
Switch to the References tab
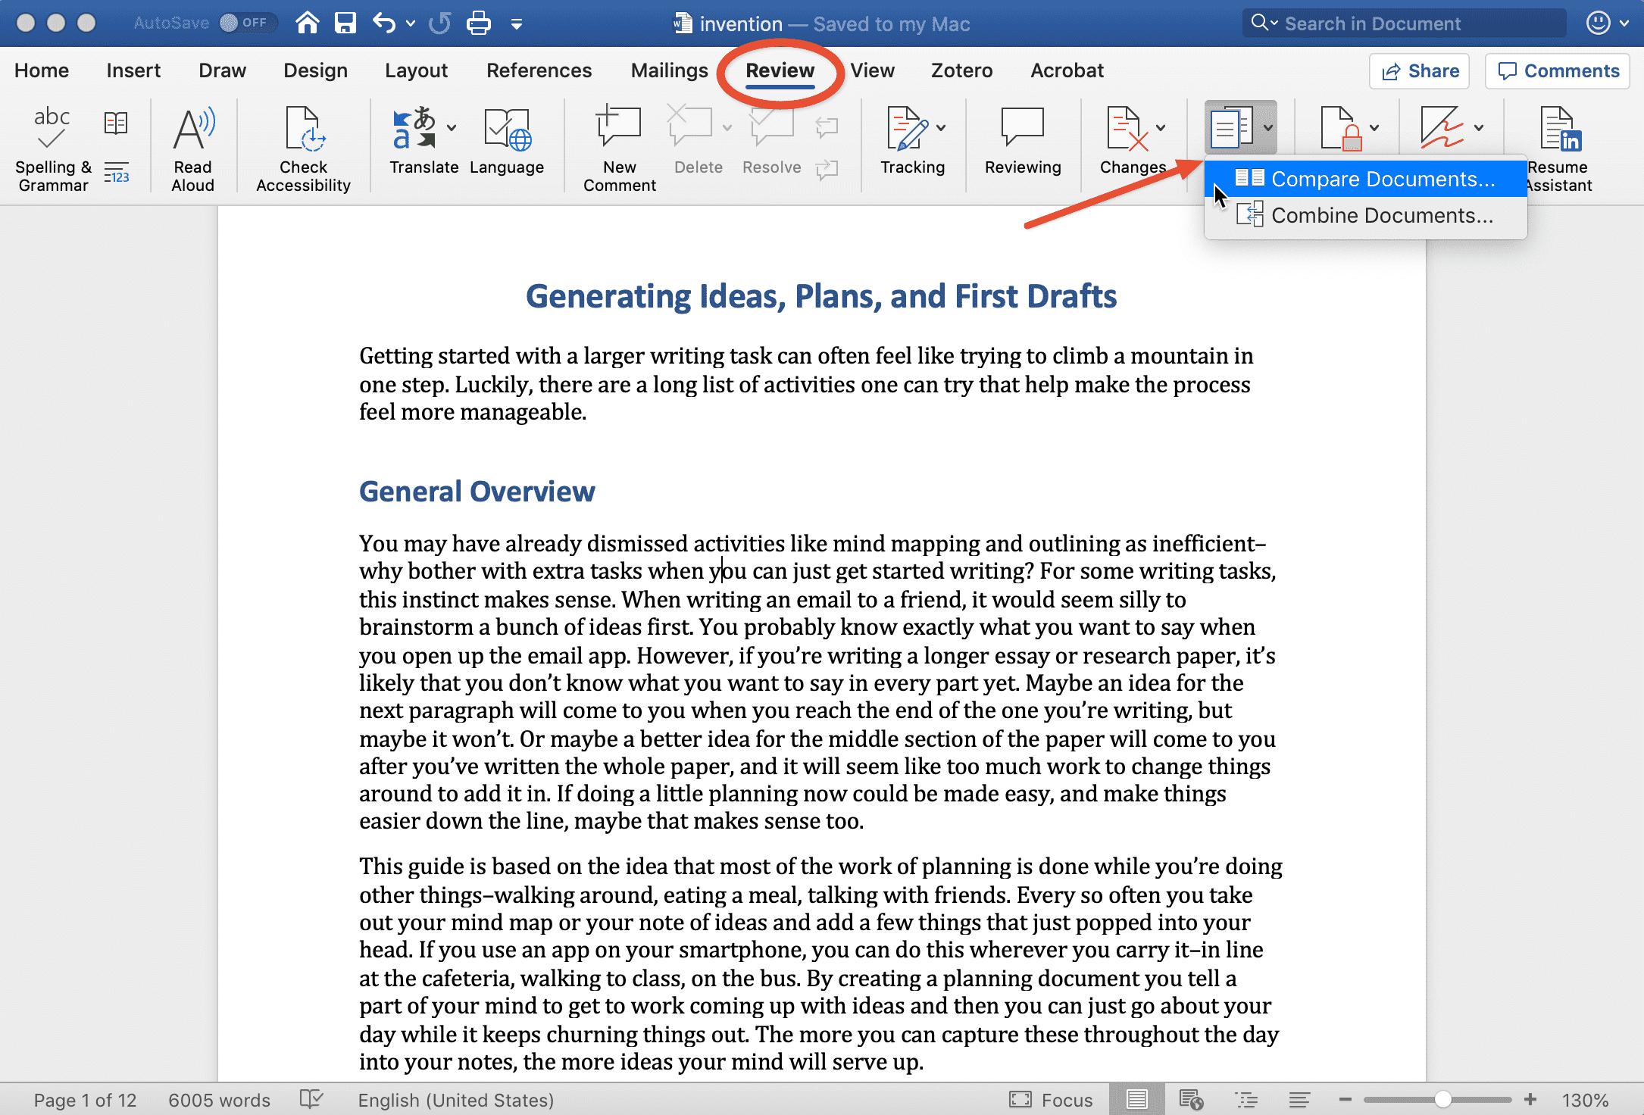coord(539,70)
